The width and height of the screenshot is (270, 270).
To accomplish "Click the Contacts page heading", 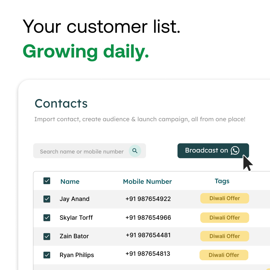I will (61, 103).
